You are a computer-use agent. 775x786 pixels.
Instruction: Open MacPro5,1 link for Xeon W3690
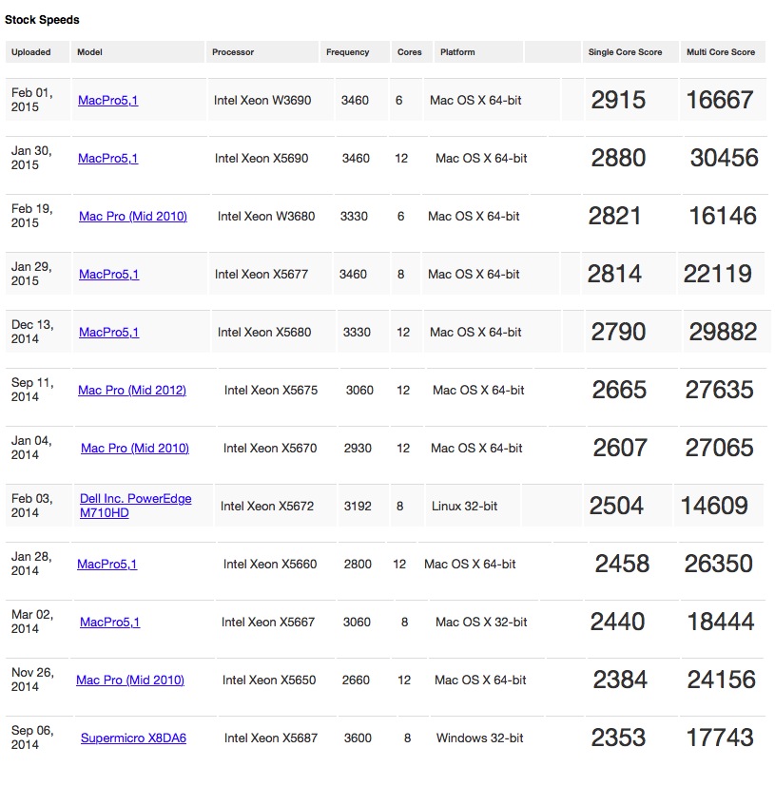107,100
